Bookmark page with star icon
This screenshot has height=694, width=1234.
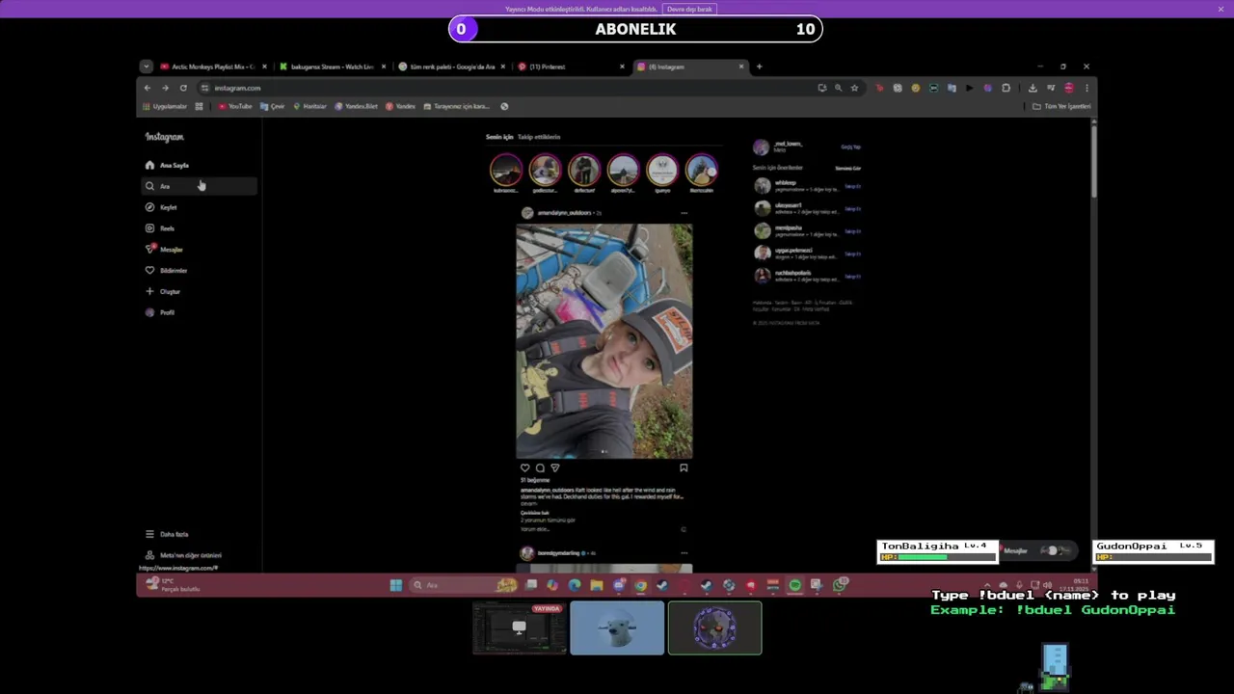tap(854, 88)
